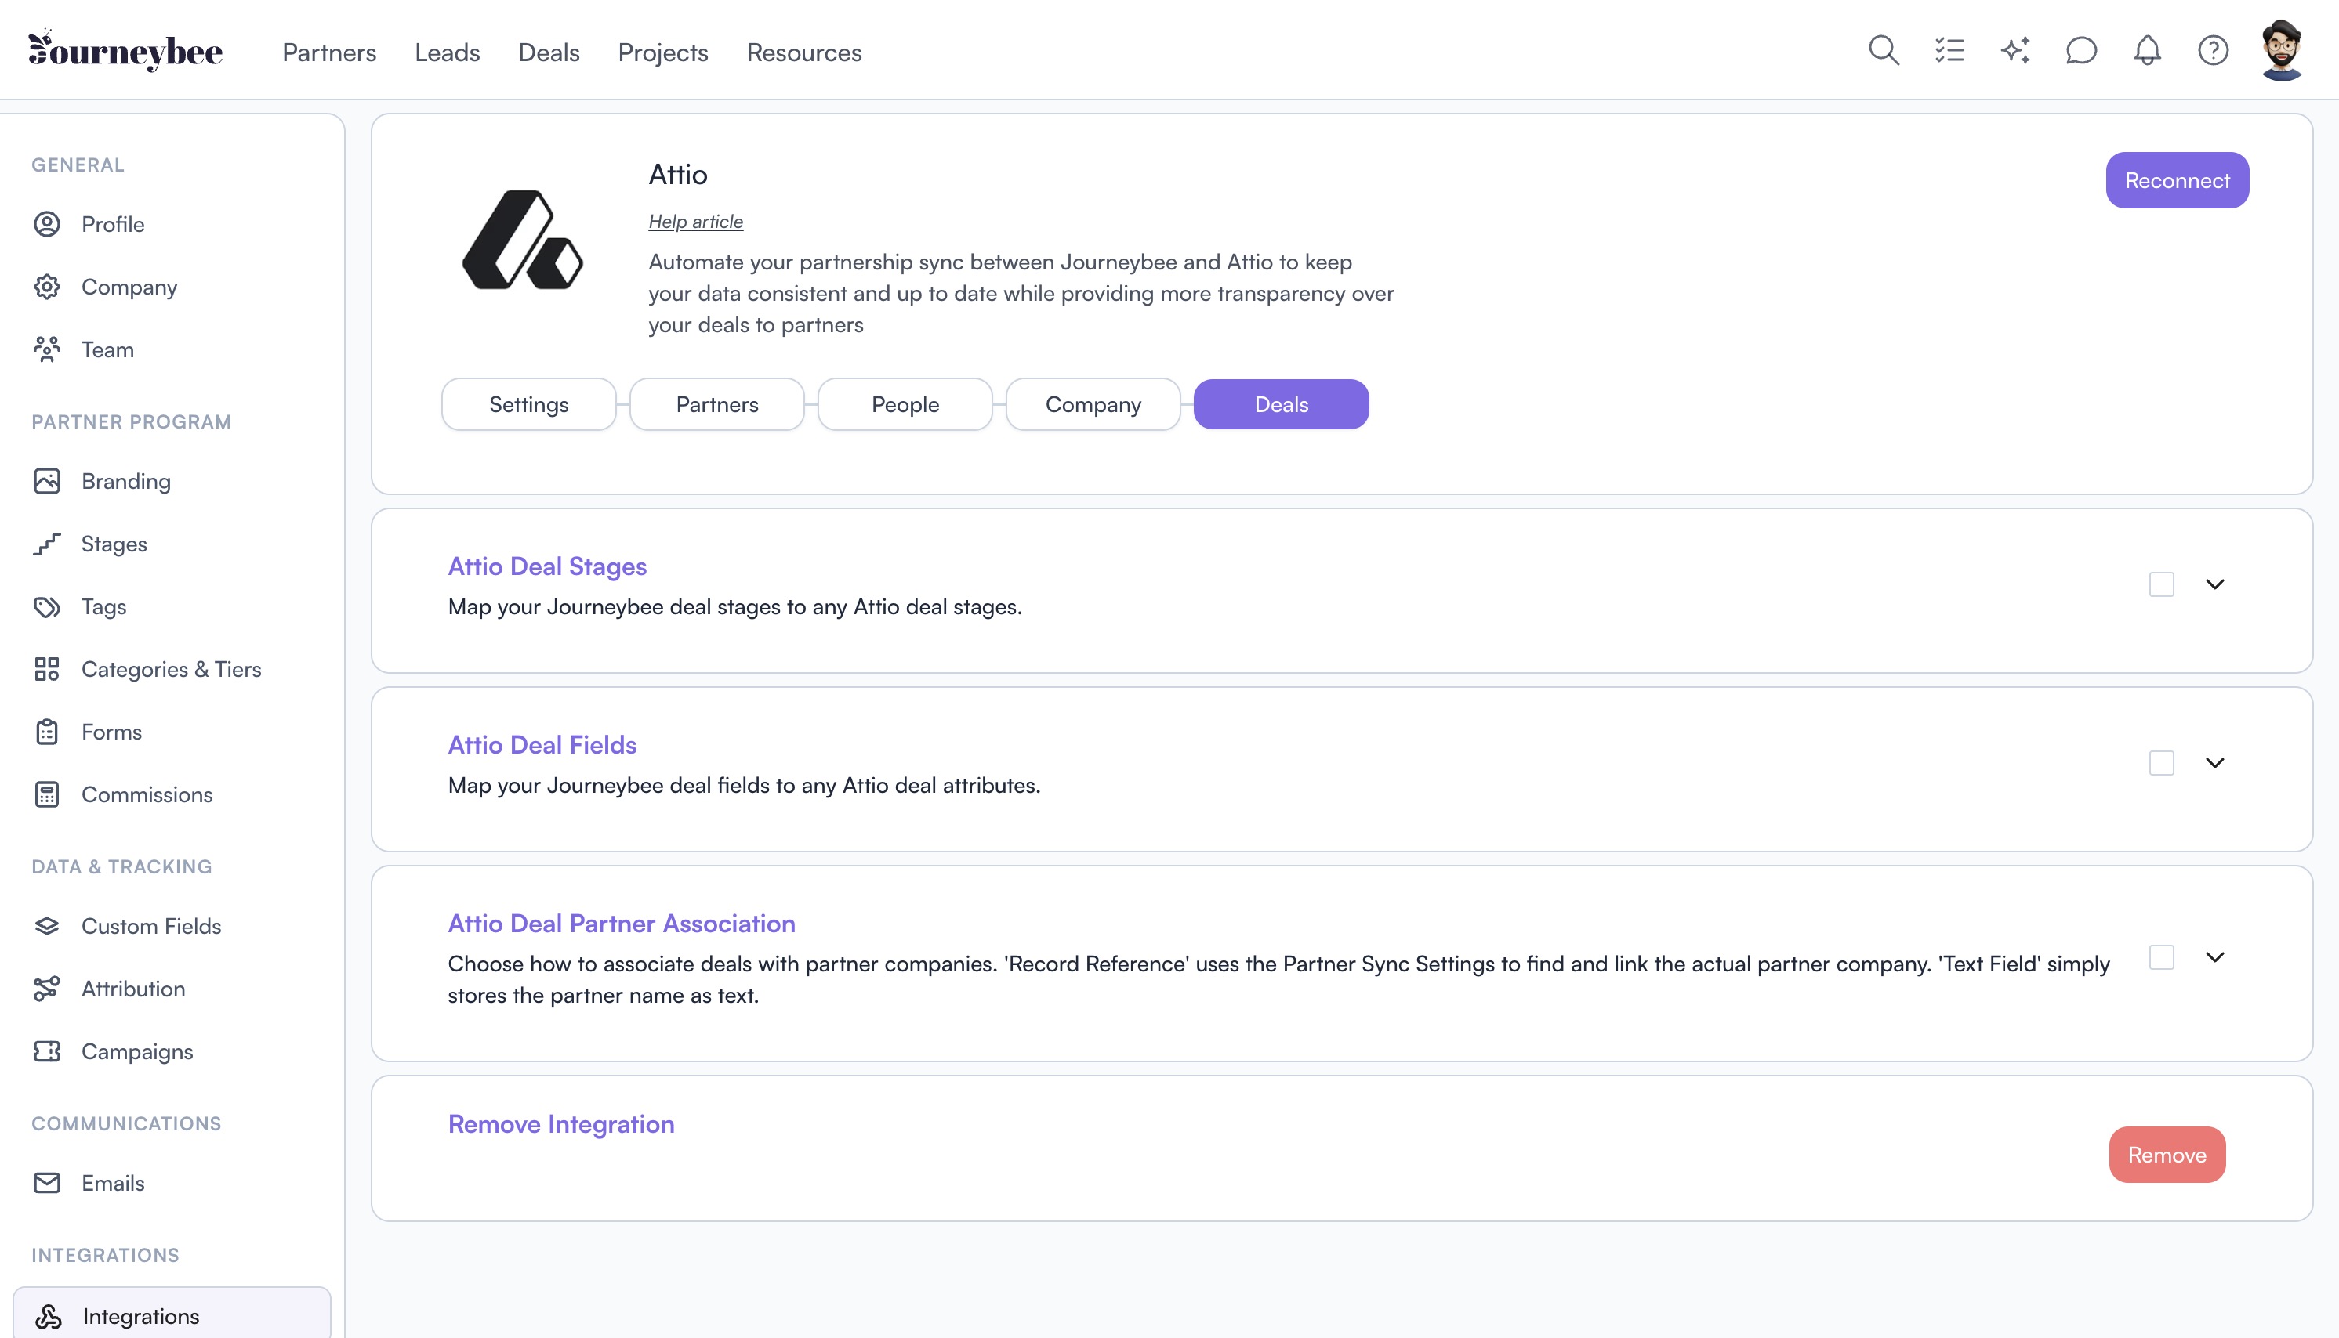Open the AI sparkle assistant icon
2339x1338 pixels.
tap(2015, 51)
